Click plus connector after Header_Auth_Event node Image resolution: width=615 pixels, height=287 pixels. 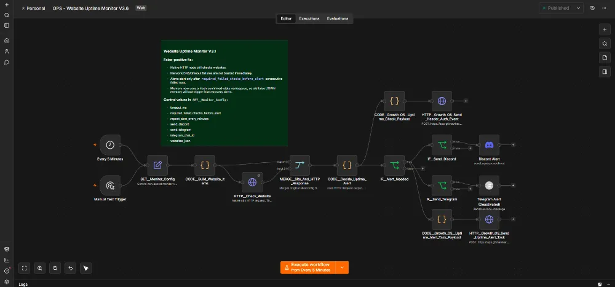click(466, 101)
